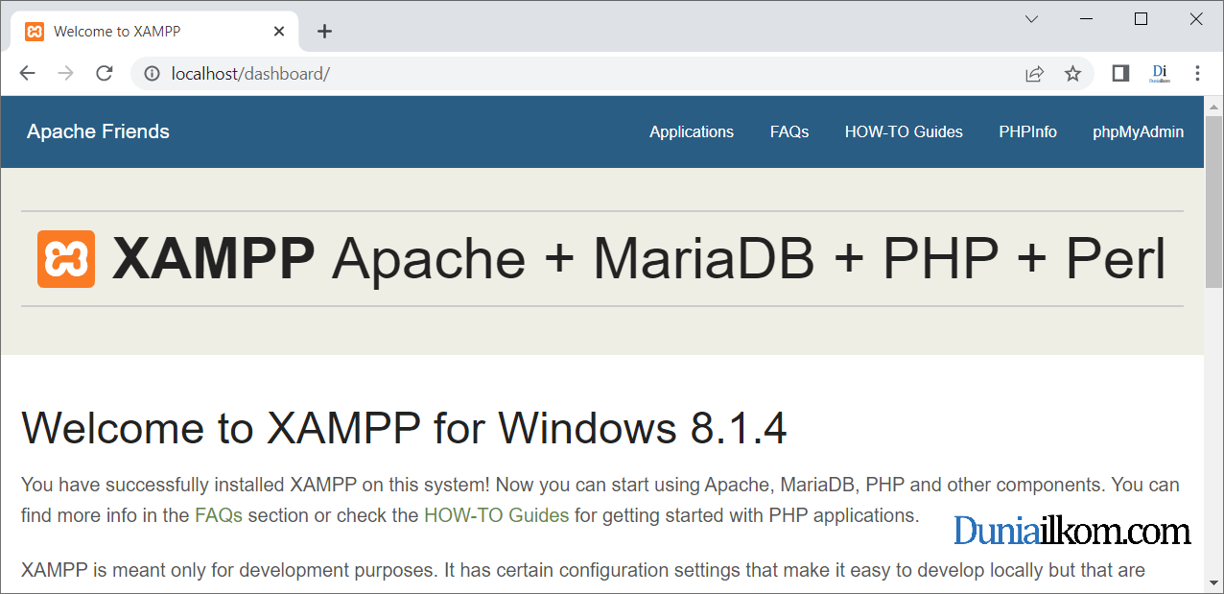Open new tab with plus button
Screen dimensions: 1224x594
point(324,32)
